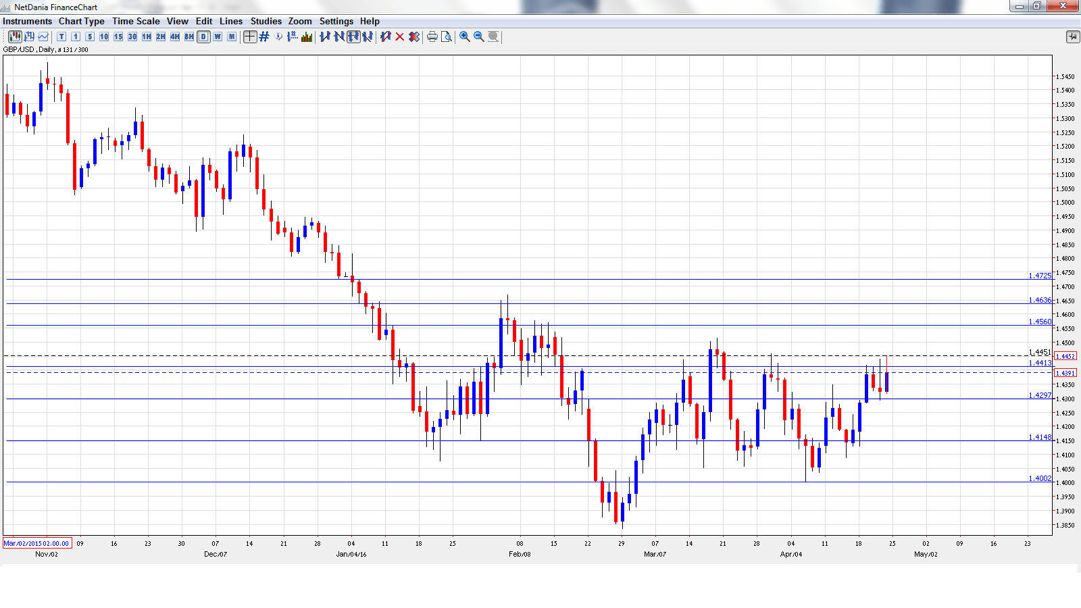
Task: Open the Studies menu
Action: coord(266,21)
